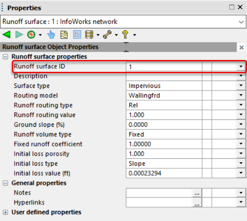The width and height of the screenshot is (247, 221).
Task: Open the Surface type dropdown arrow
Action: point(241,86)
